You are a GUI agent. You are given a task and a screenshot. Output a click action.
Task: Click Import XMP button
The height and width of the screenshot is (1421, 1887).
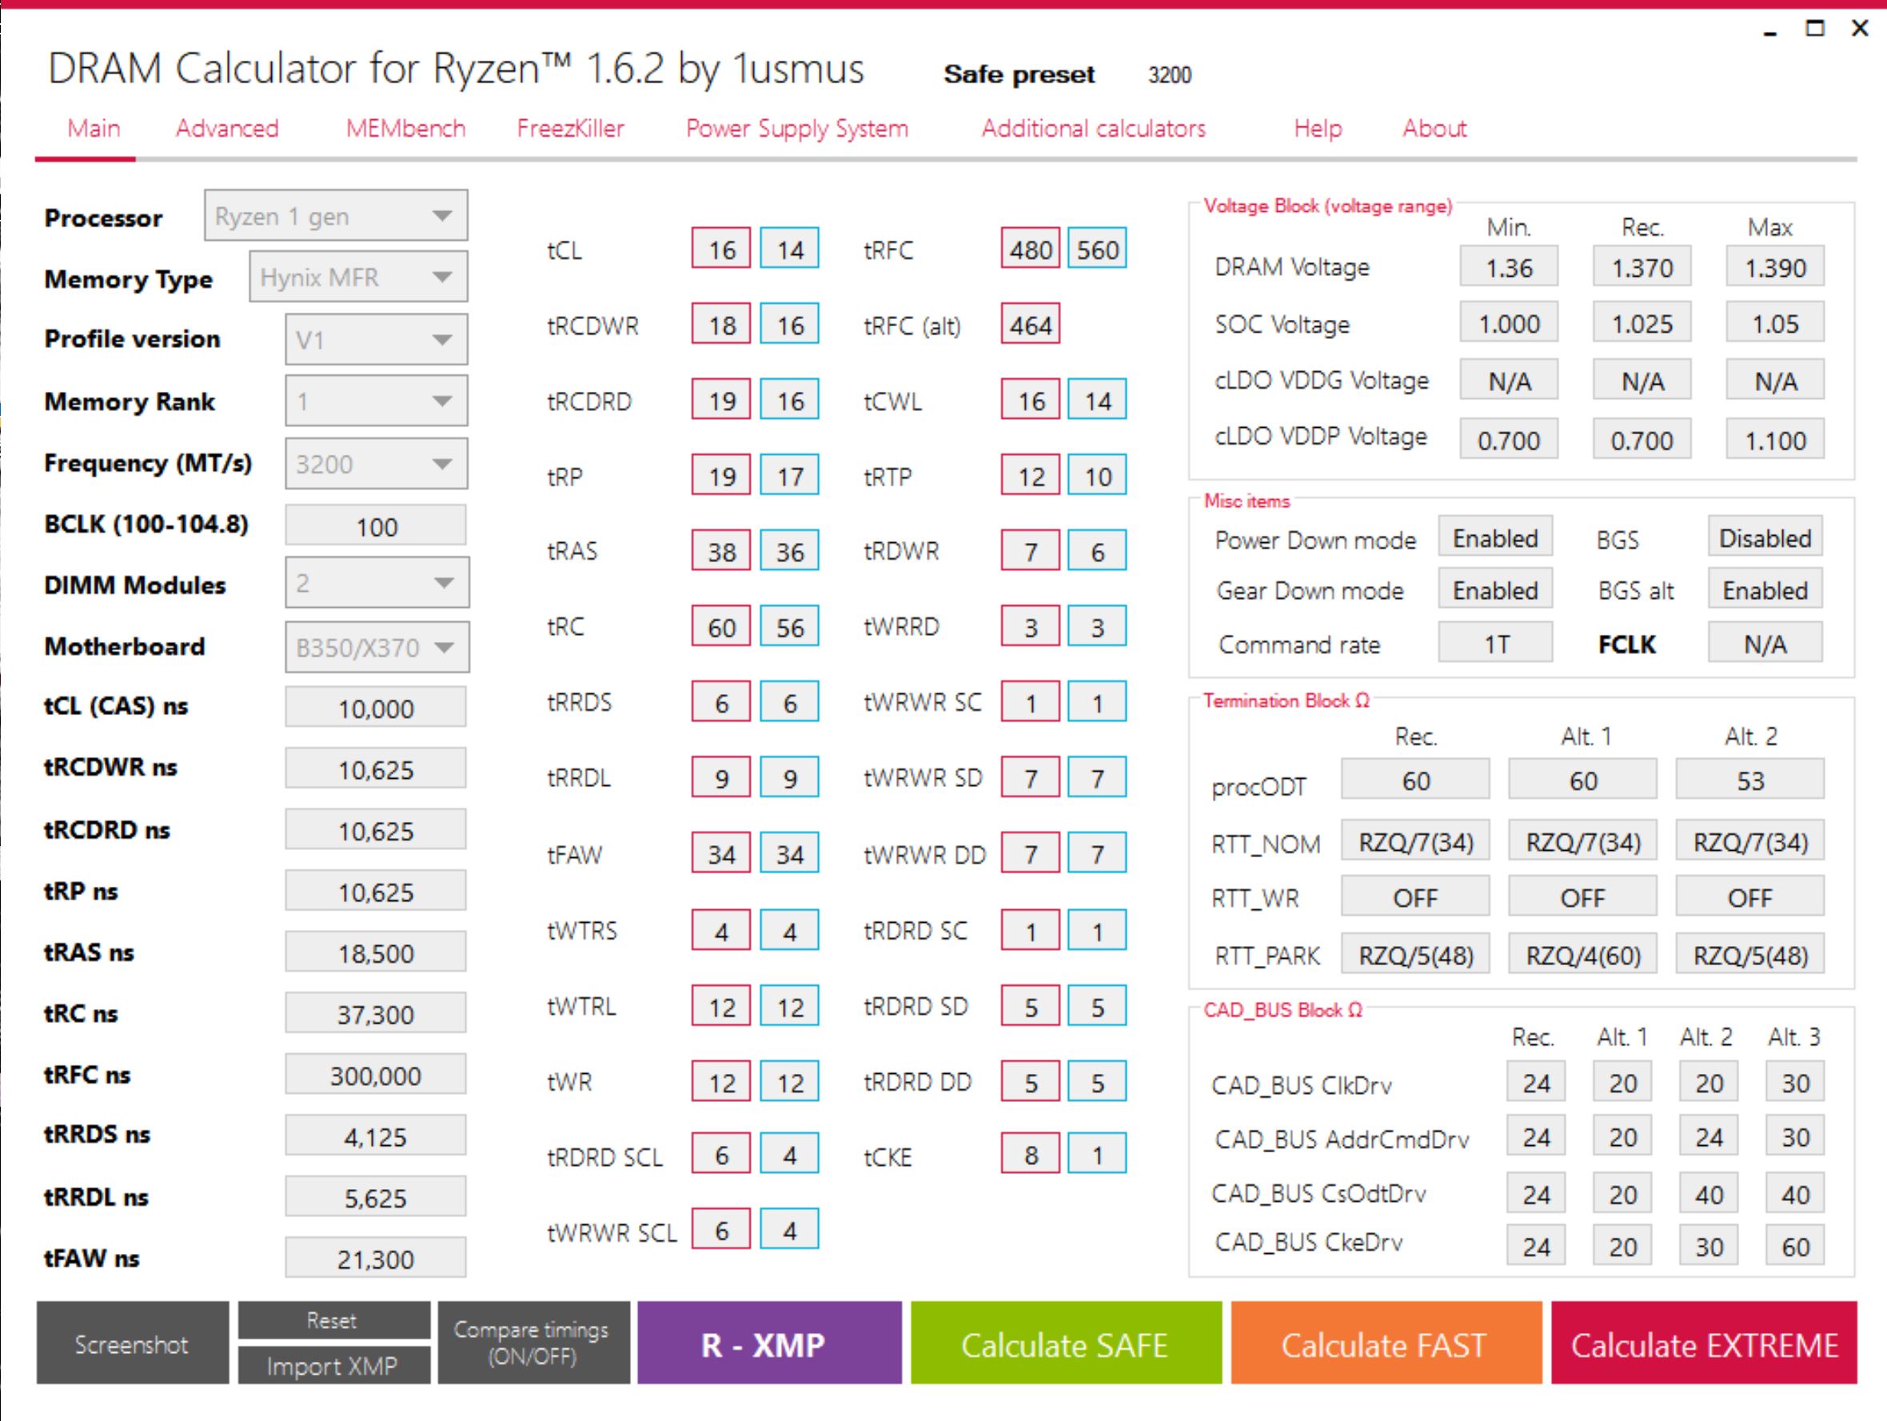click(x=333, y=1366)
